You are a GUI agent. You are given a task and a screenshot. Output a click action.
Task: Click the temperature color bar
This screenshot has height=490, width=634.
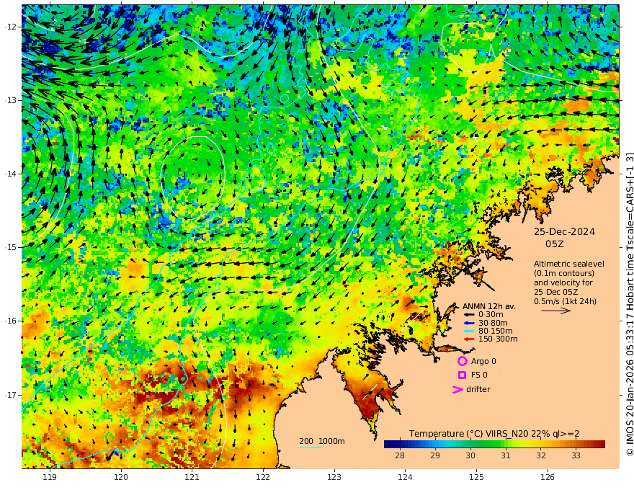pos(494,444)
